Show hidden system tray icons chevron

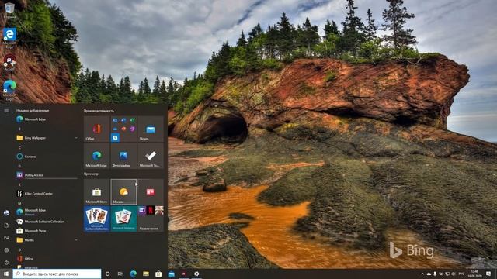[422, 274]
